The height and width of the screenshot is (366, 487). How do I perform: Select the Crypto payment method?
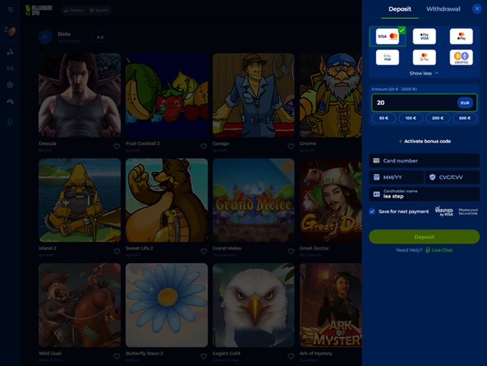click(461, 57)
